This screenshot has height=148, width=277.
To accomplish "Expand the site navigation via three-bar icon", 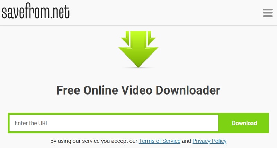I will point(268,13).
